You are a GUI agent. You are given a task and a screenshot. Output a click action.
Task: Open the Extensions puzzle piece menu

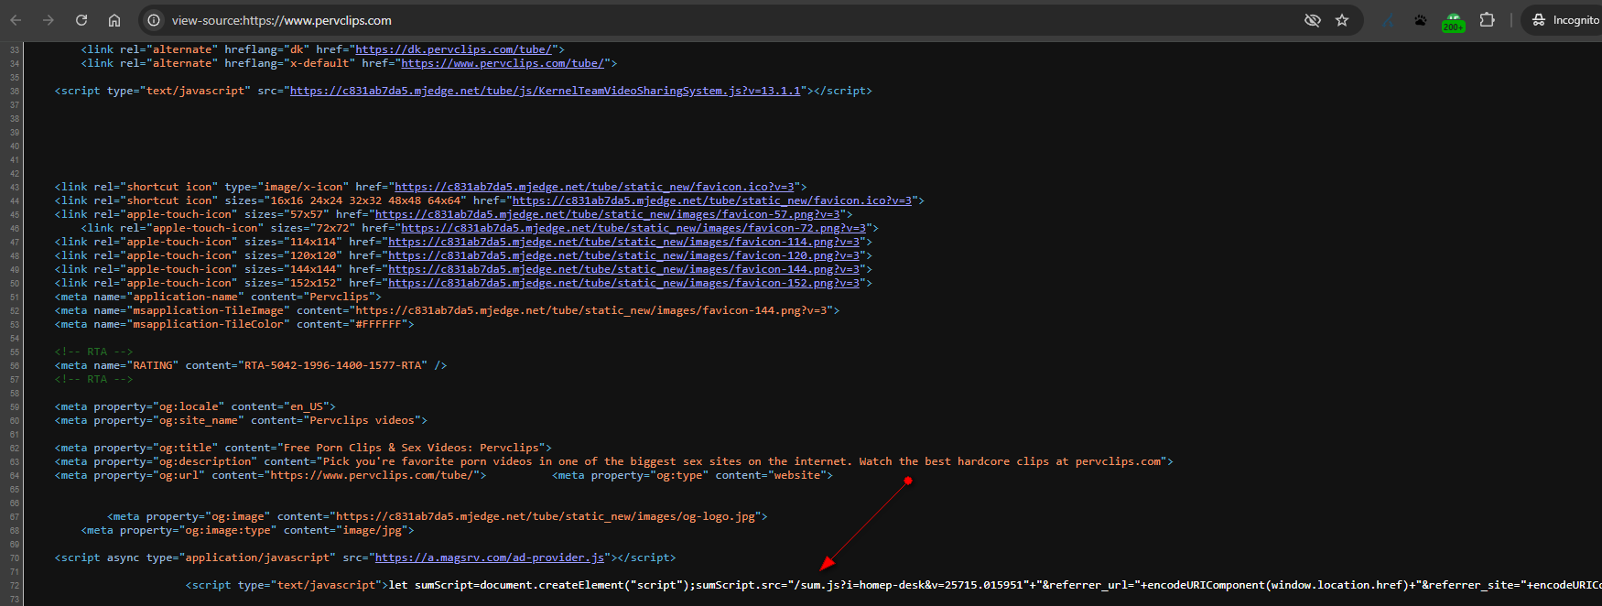click(x=1488, y=20)
